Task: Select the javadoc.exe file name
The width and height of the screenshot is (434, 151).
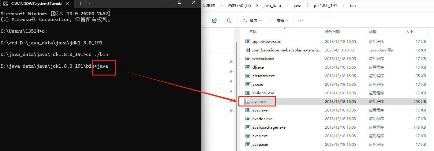Action: pos(262,119)
